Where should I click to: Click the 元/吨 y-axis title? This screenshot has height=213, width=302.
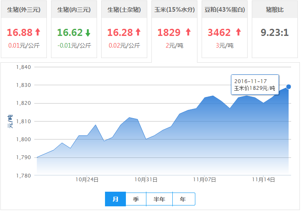(10, 122)
